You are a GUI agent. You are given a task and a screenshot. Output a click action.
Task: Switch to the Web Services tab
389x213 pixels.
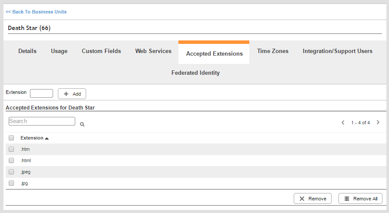click(x=153, y=51)
